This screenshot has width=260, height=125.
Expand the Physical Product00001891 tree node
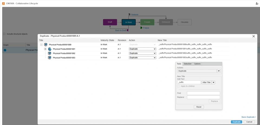click(45, 49)
